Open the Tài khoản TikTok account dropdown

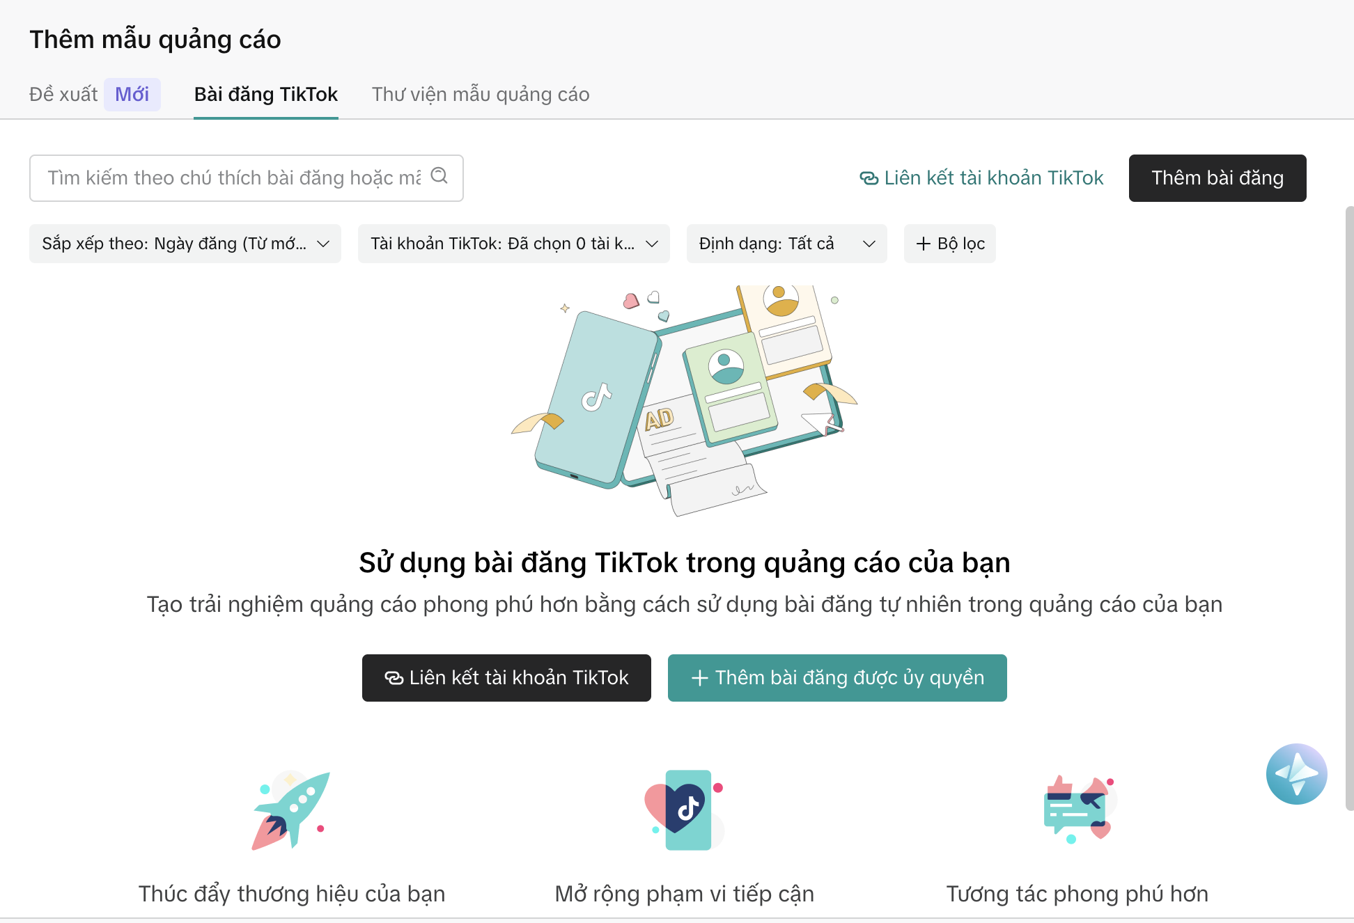click(514, 244)
